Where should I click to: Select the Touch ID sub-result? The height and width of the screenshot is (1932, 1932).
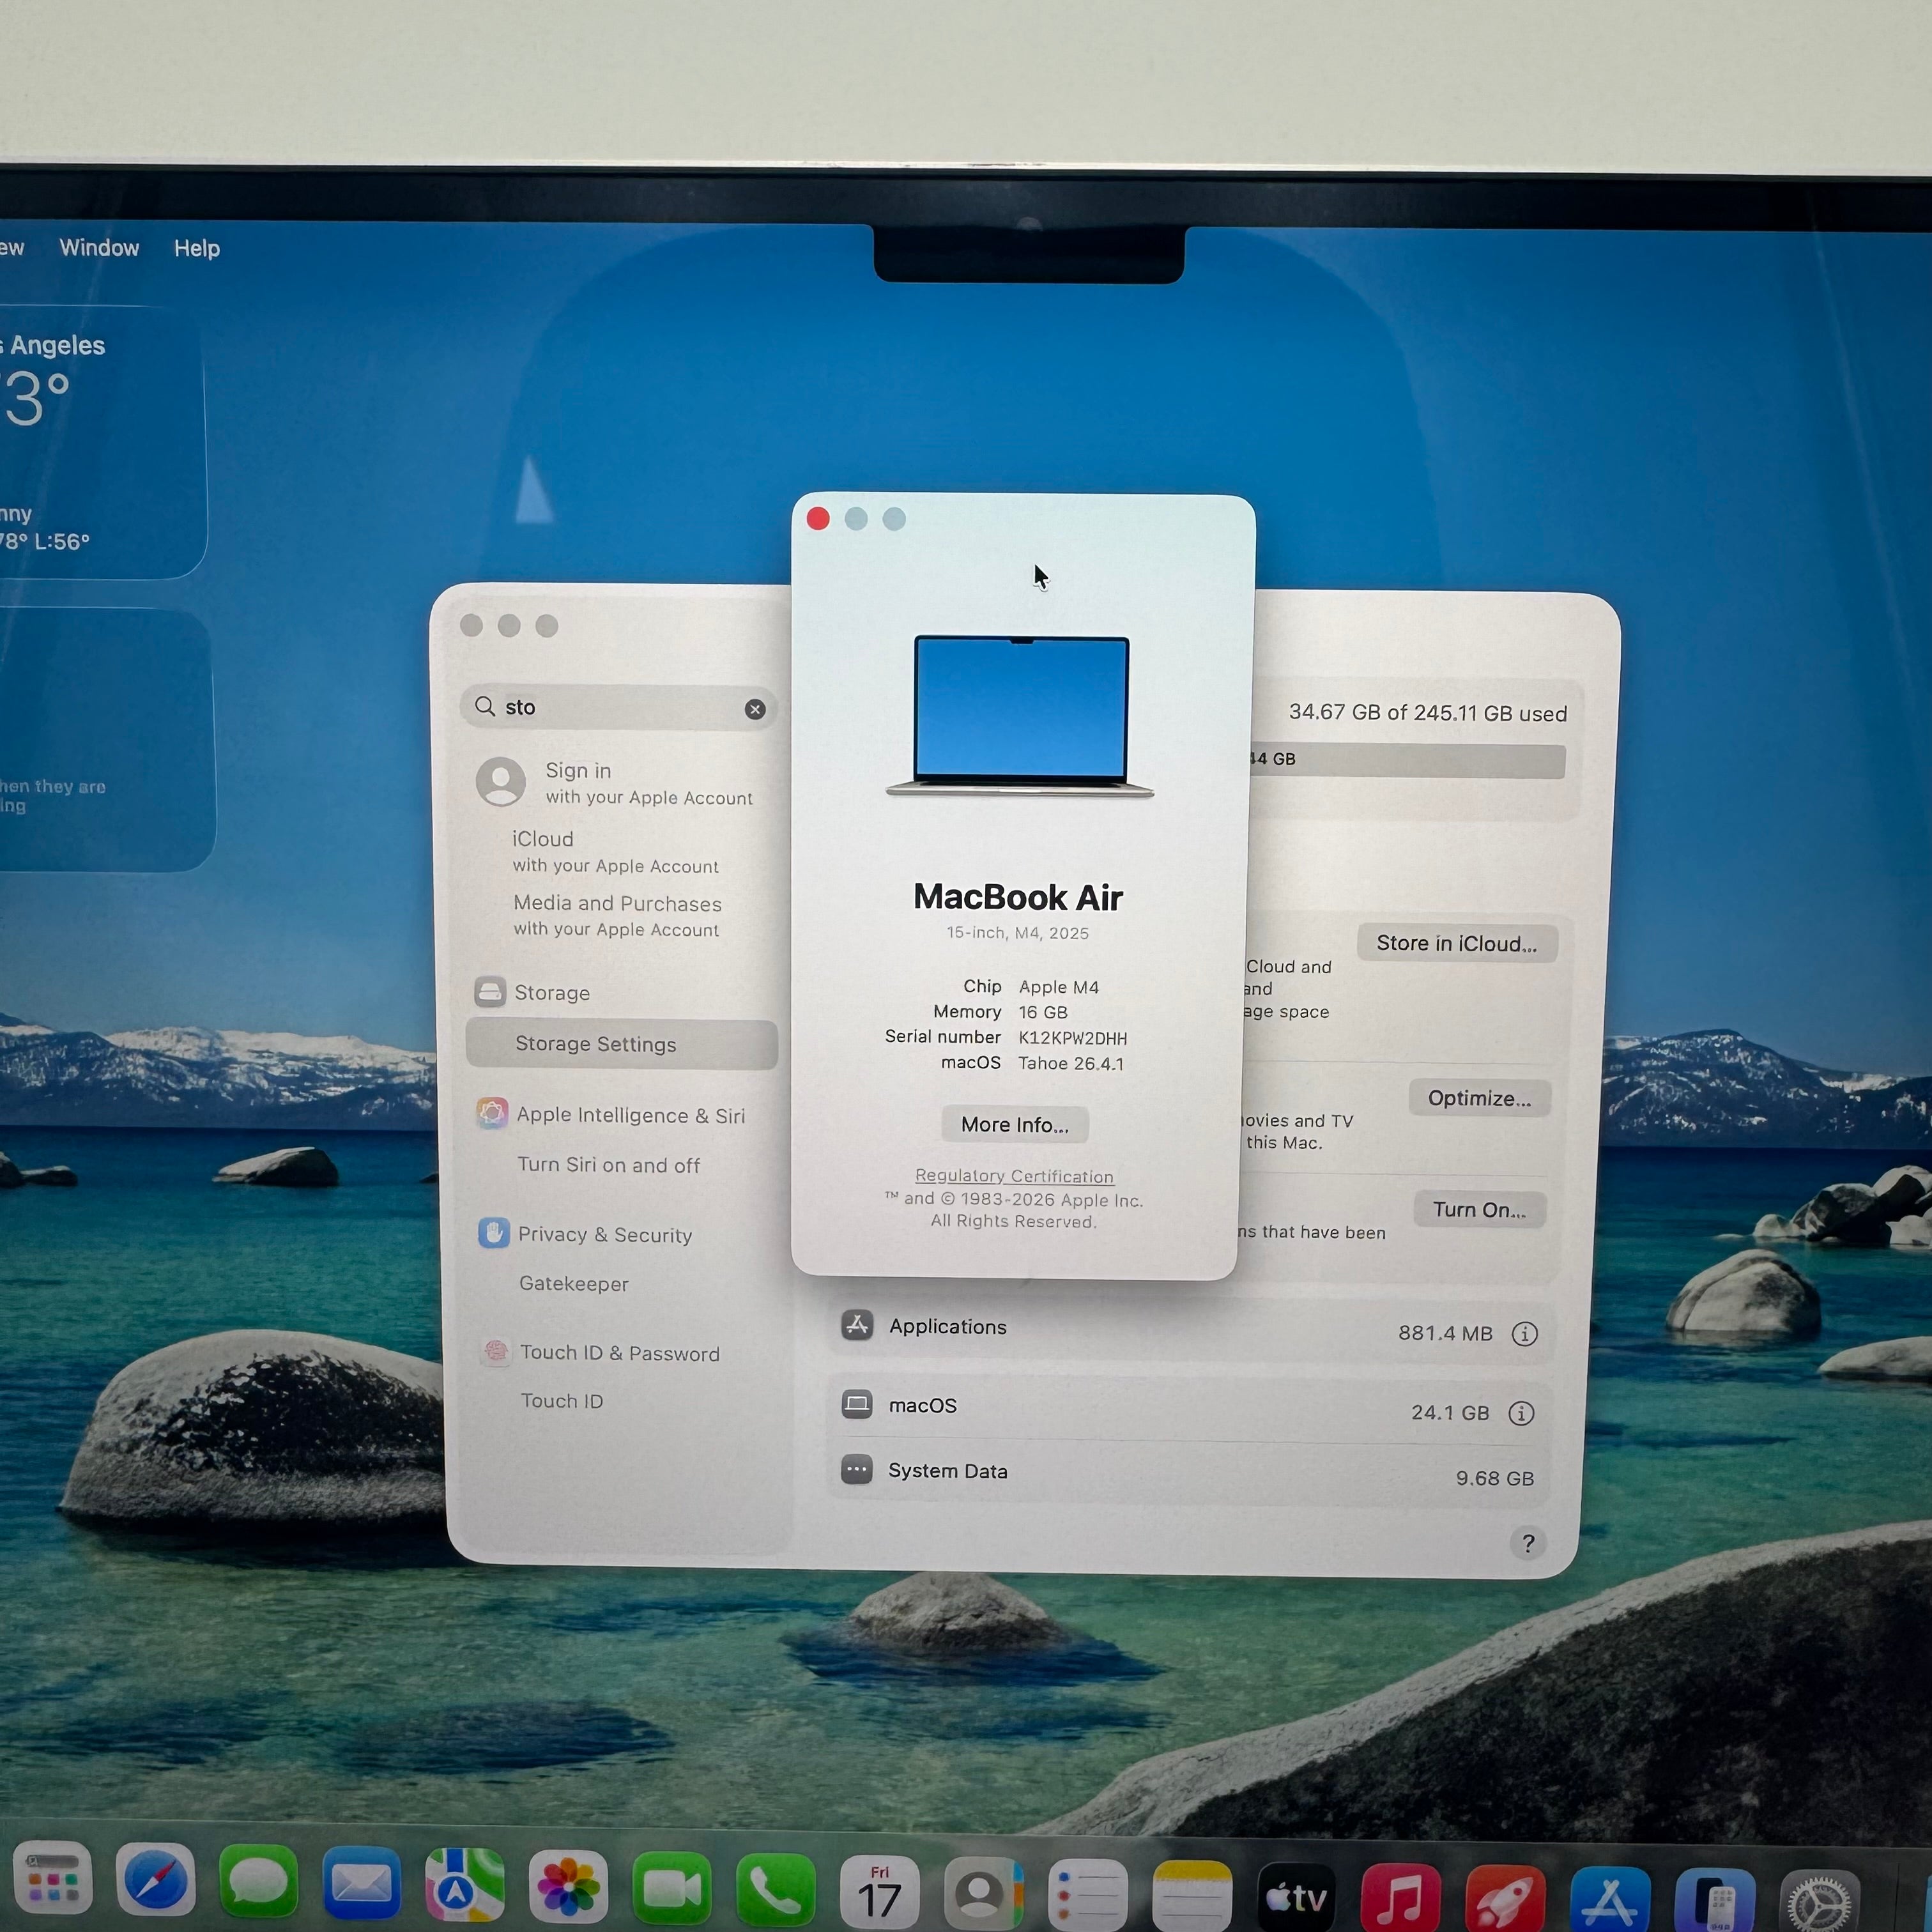click(x=562, y=1401)
